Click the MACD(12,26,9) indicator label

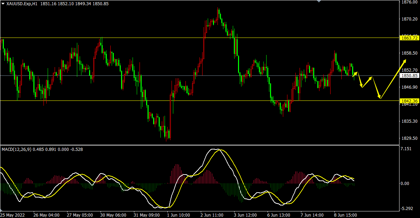point(16,150)
